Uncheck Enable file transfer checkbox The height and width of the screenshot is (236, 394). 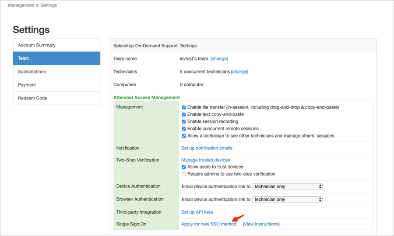pos(184,107)
